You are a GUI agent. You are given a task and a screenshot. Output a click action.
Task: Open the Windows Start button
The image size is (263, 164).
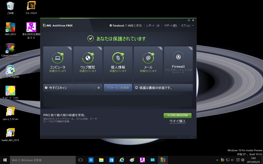click(x=5, y=160)
